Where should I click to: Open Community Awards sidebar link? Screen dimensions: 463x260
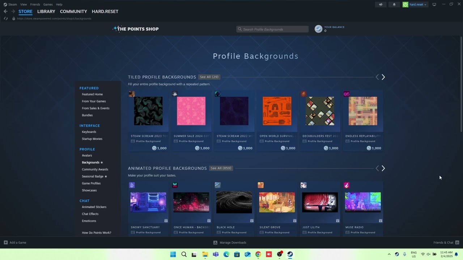coord(95,169)
